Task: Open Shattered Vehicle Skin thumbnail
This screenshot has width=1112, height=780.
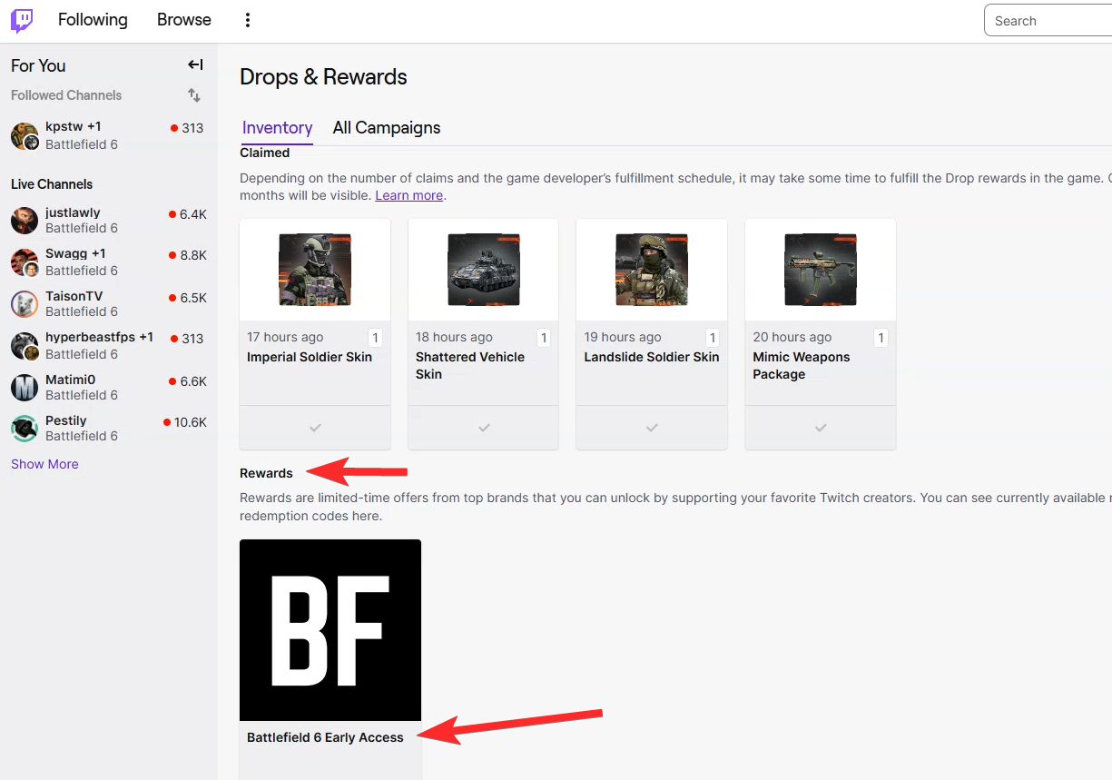Action: [484, 270]
